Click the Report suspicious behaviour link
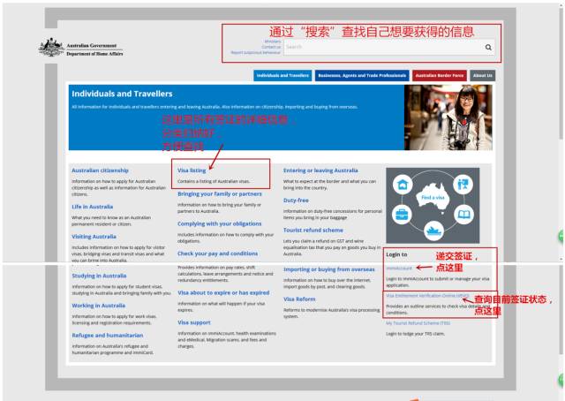This screenshot has height=401, width=565. pos(256,53)
